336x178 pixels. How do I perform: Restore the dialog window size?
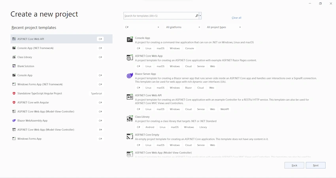(x=320, y=4)
